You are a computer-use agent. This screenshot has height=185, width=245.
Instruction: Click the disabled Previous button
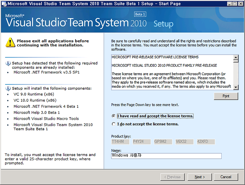(173, 177)
